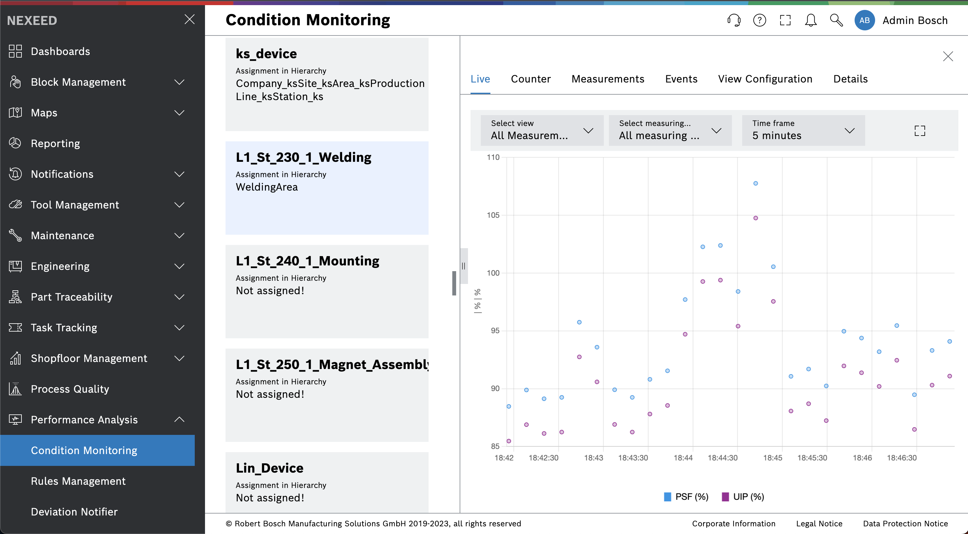This screenshot has width=968, height=534.
Task: Click the panel splitter handle
Action: point(464,266)
